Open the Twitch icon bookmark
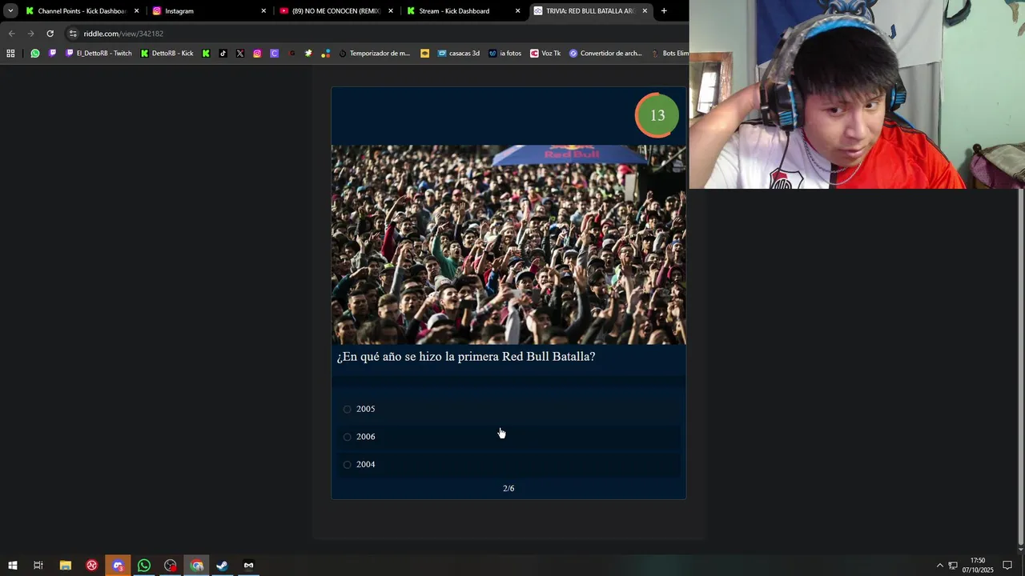1025x576 pixels. (x=52, y=54)
